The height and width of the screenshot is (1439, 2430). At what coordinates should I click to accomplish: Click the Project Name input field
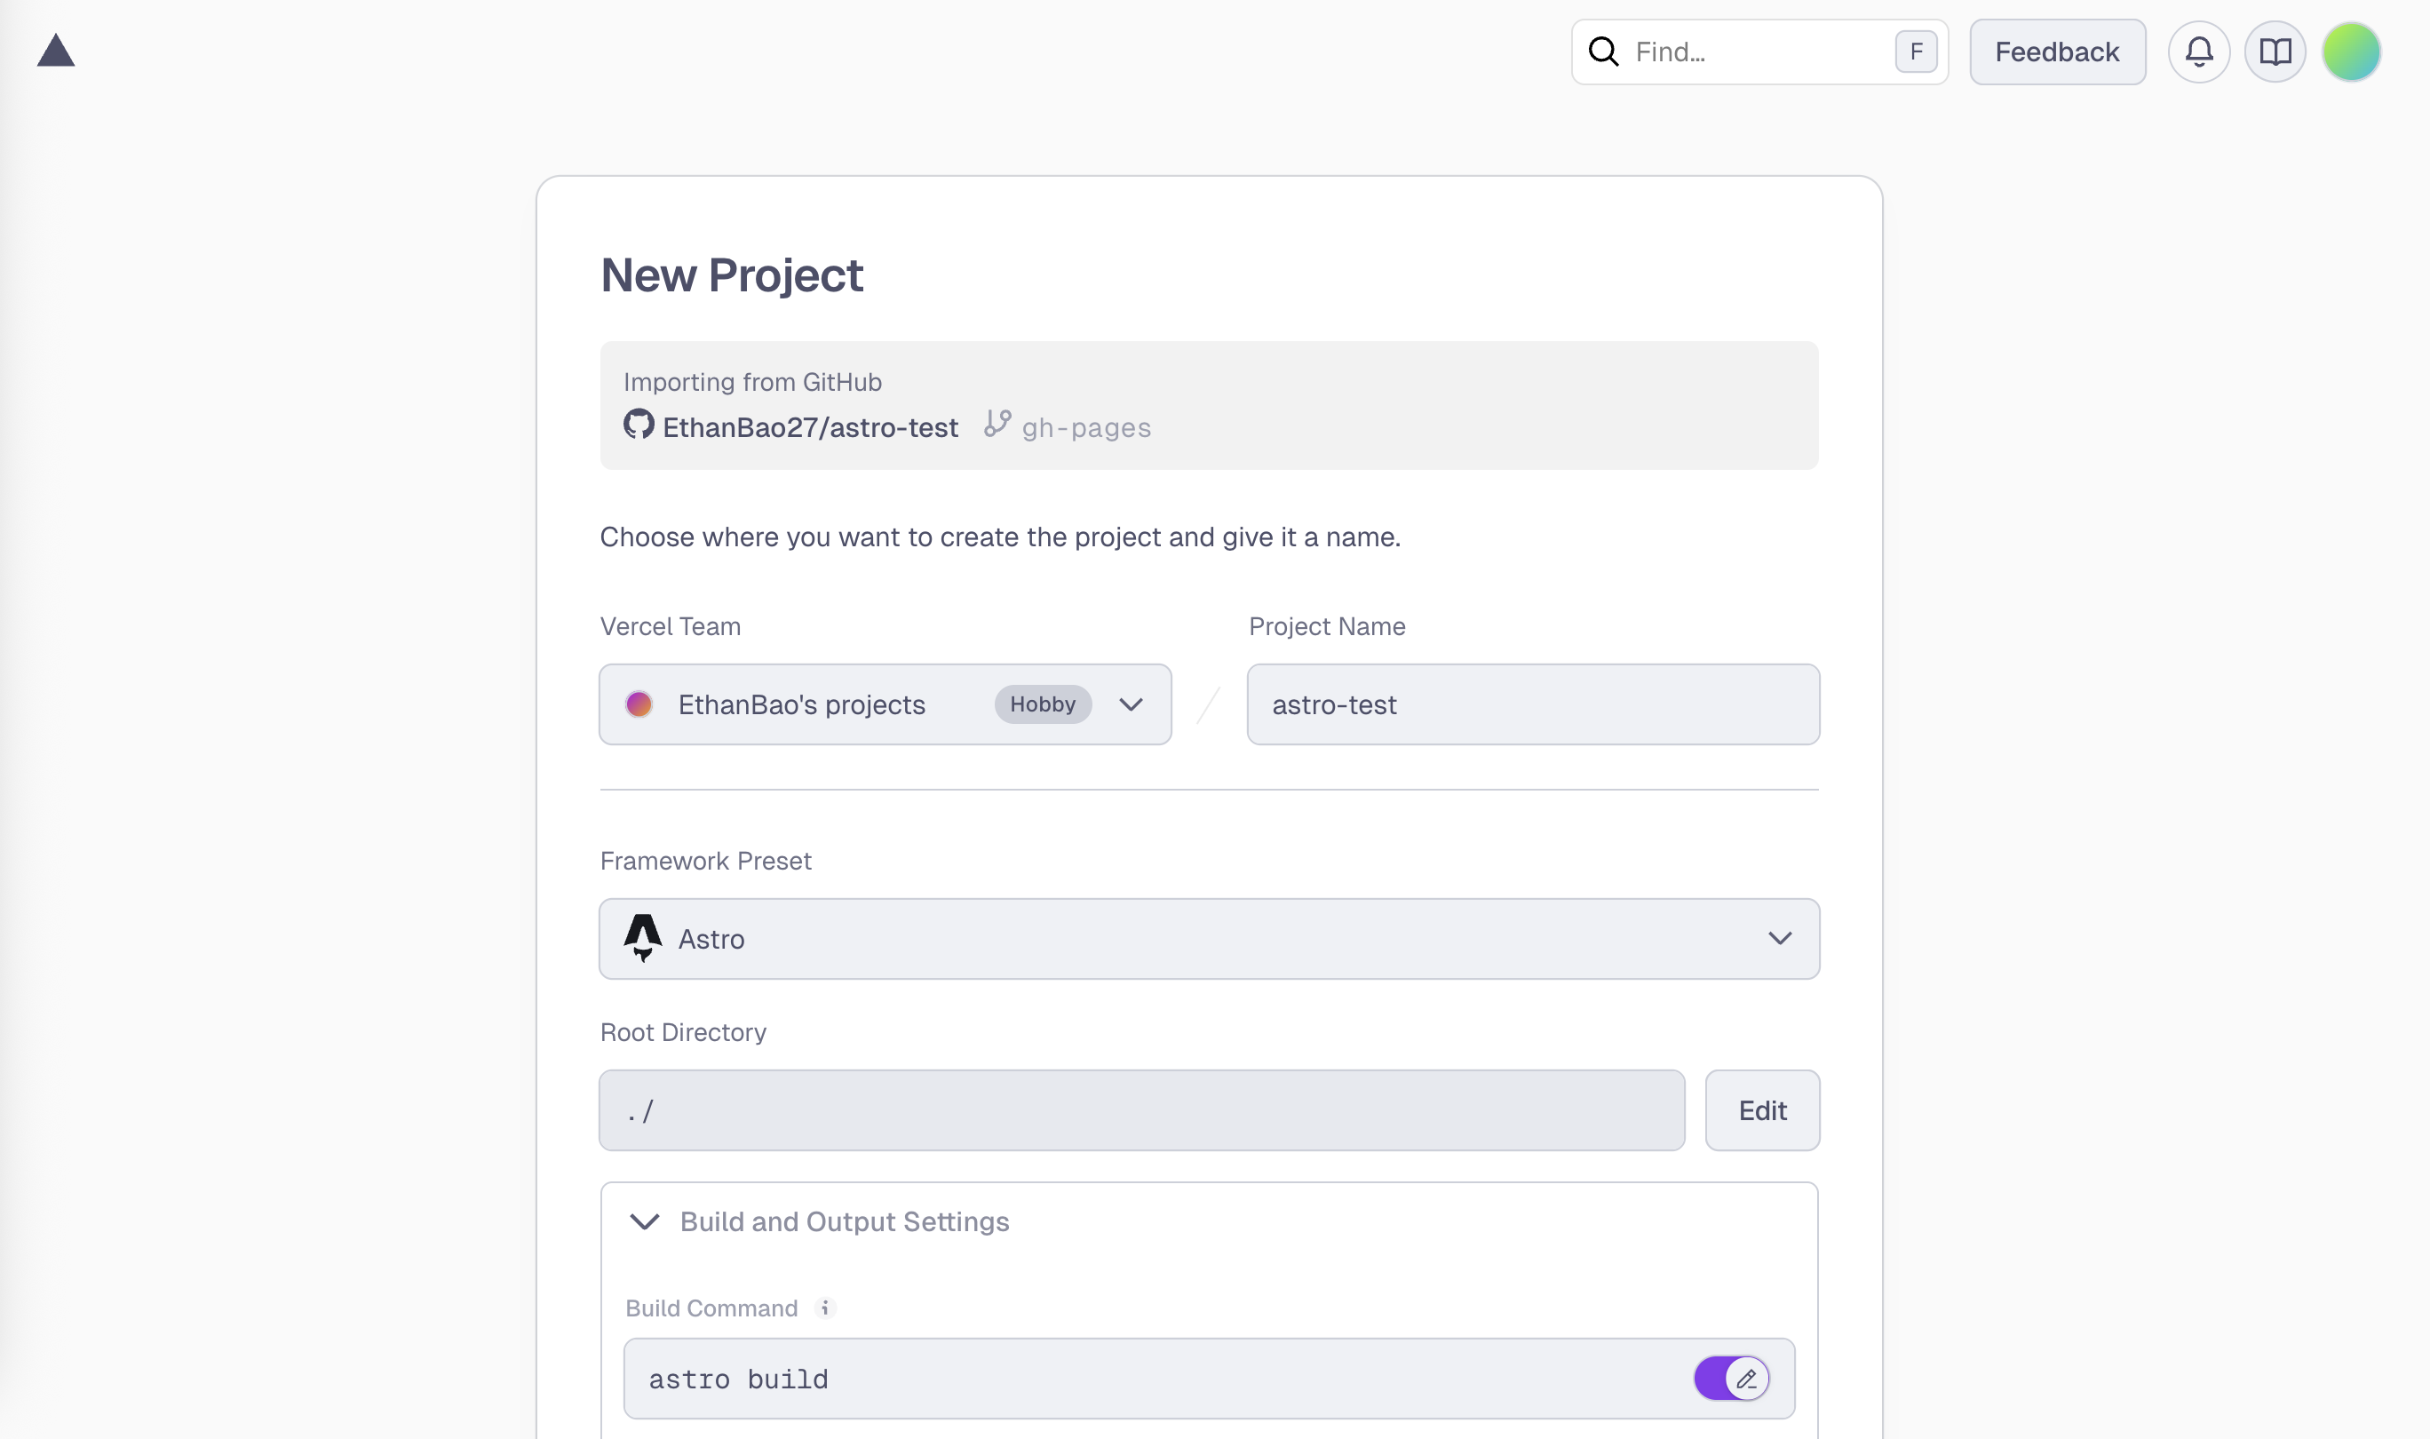1531,704
